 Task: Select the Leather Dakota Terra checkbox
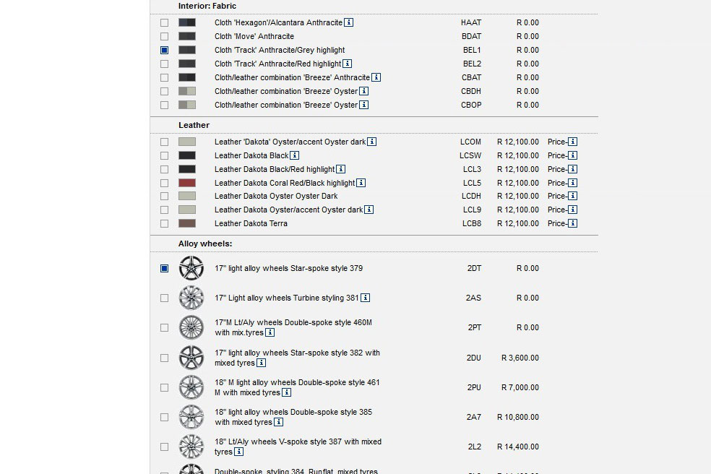point(165,223)
